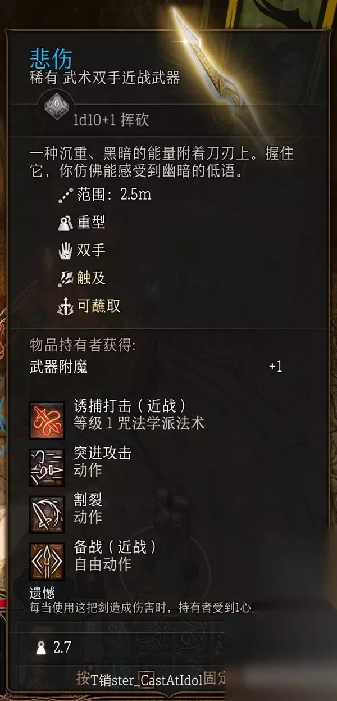The width and height of the screenshot is (337, 701).
Task: Click the 备战（近战）action label
Action: pos(115,546)
